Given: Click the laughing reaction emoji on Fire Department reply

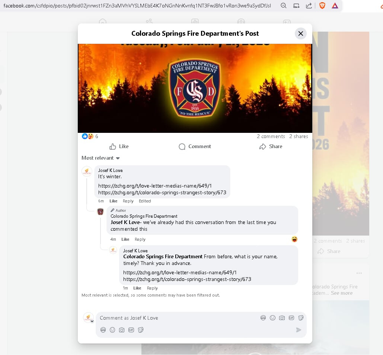Looking at the screenshot, I should point(294,239).
